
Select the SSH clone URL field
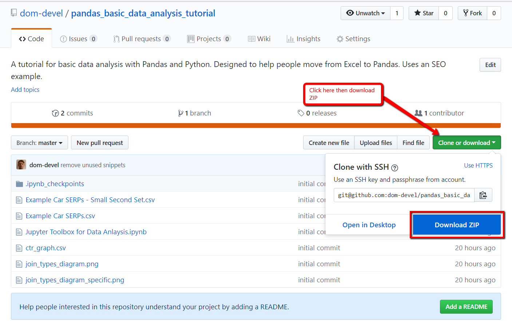[404, 195]
